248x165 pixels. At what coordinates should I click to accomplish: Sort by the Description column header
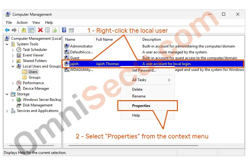(192, 39)
